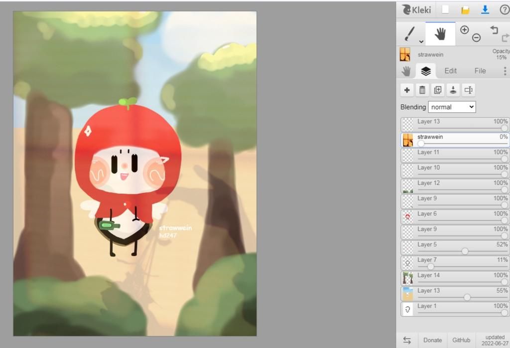Expand the brush tool dropdown arrow

(421, 41)
